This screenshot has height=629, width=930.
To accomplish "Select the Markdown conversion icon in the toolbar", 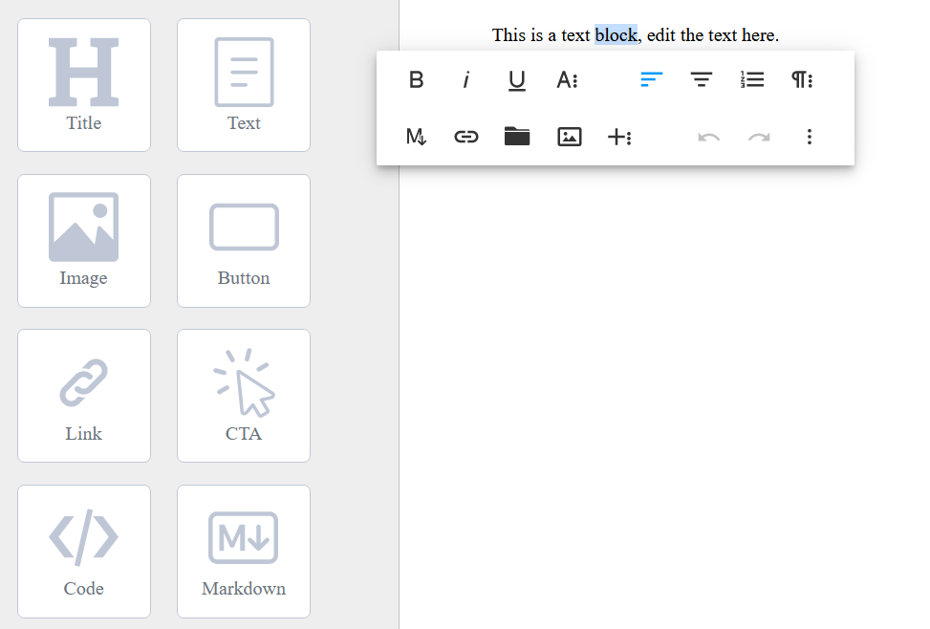I will click(x=416, y=137).
